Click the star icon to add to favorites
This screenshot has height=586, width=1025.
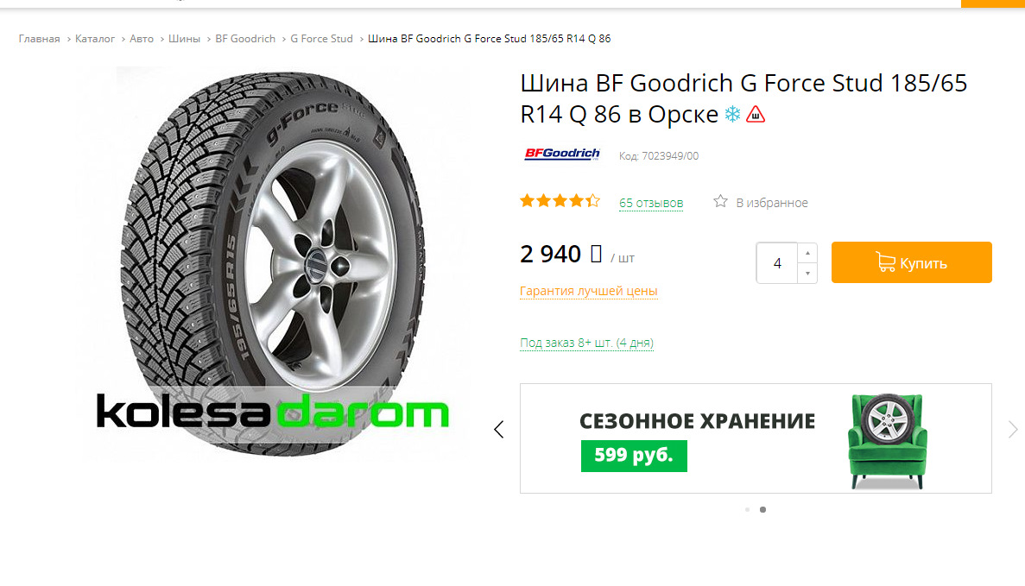coord(720,202)
